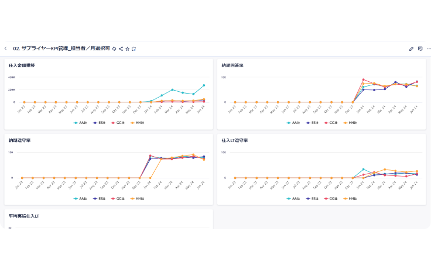Screen dimensions: 431x269
Task: Toggle EE社 legend in 仕入金額推移 chart
Action: (x=99, y=123)
